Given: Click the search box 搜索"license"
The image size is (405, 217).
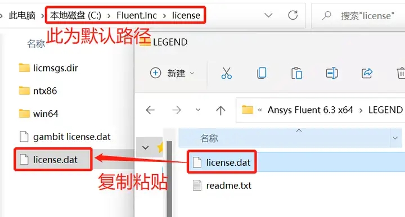Looking at the screenshot, I should (x=358, y=16).
